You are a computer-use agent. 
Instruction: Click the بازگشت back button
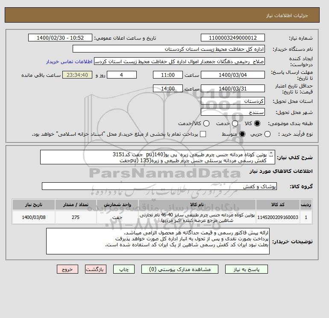[96, 269]
